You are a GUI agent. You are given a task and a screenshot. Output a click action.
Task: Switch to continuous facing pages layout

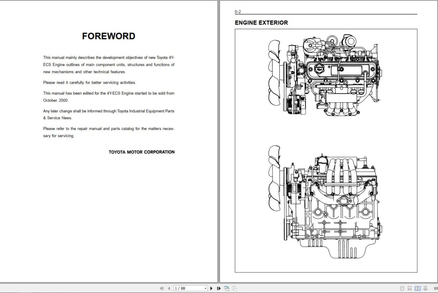coord(425,288)
